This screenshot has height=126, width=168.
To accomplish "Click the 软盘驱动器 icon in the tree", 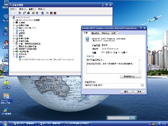I will [x=17, y=41].
